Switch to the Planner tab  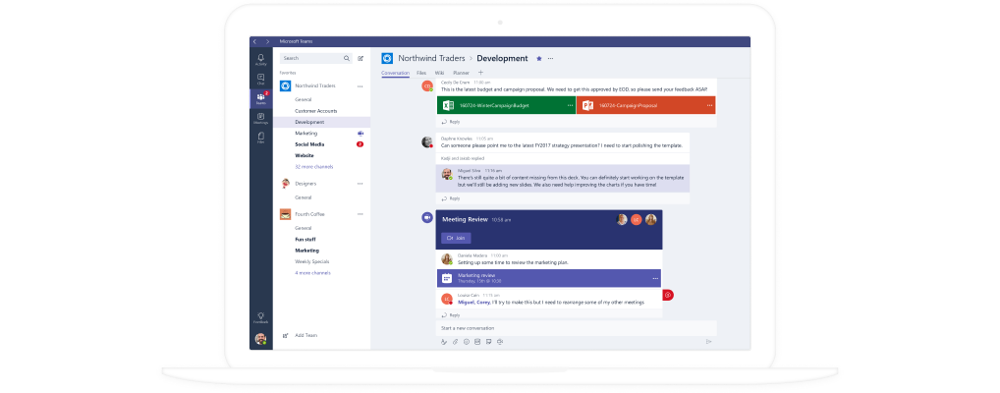click(461, 73)
